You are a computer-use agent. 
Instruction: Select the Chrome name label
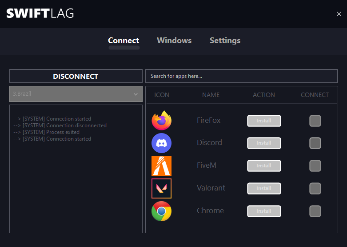pyautogui.click(x=210, y=211)
